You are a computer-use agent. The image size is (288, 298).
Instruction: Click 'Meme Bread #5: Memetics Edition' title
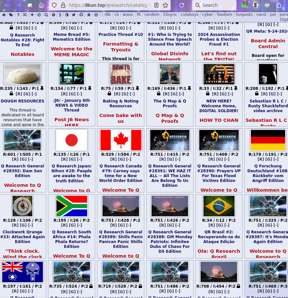click(x=72, y=37)
